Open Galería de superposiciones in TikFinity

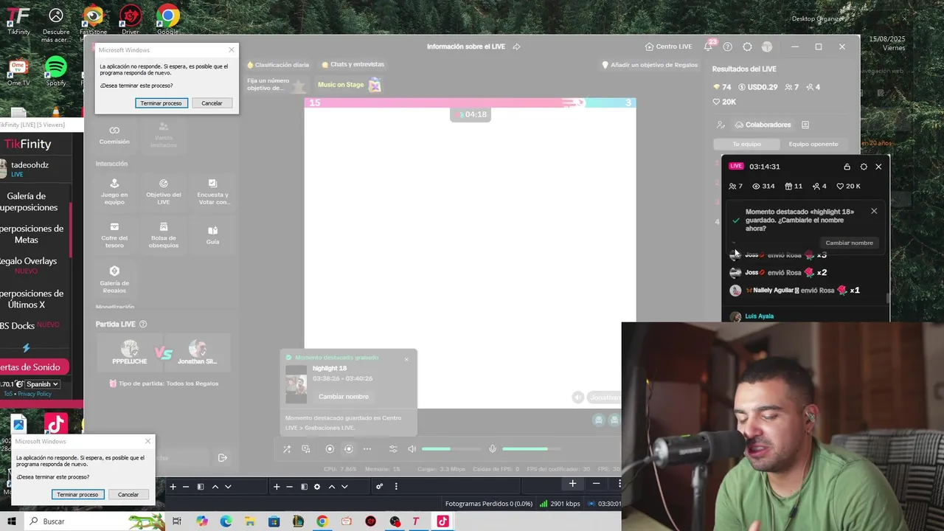coord(31,201)
